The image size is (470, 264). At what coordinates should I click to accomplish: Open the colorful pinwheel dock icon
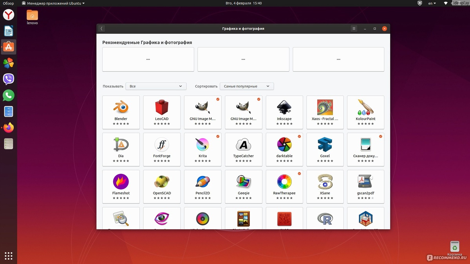pos(9,63)
